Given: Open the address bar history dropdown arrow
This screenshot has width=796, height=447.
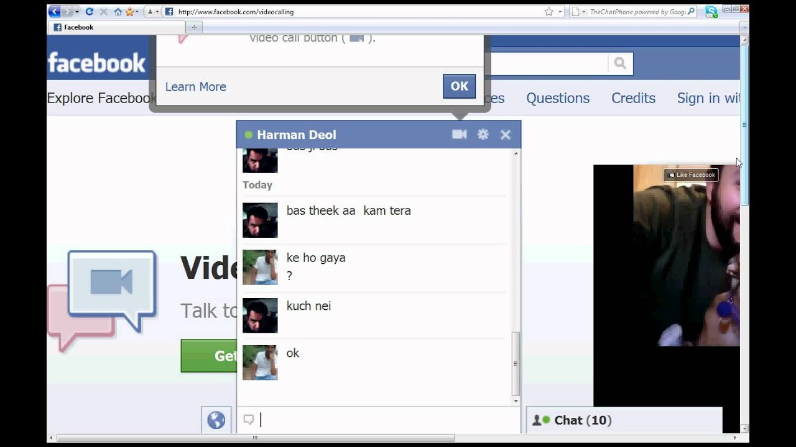Looking at the screenshot, I should coord(560,12).
